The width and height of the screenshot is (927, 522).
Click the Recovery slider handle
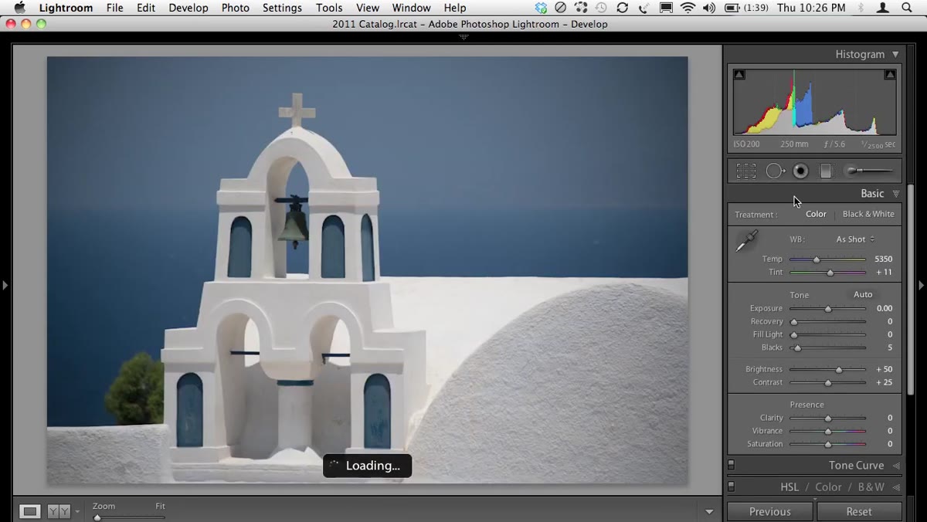click(x=793, y=322)
